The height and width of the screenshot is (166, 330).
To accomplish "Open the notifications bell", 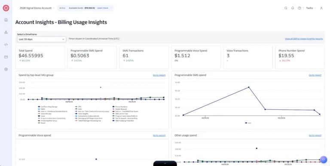I will coord(293,8).
